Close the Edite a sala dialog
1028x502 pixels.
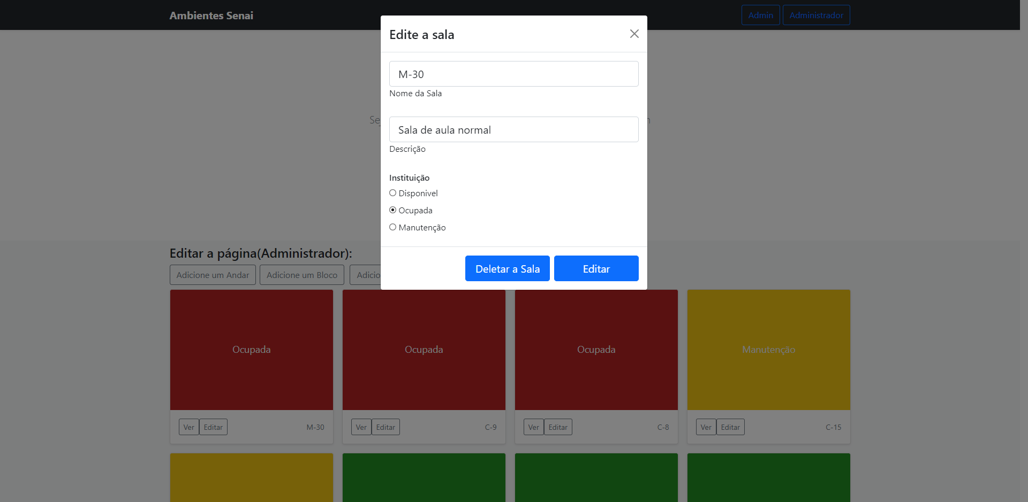(x=634, y=34)
